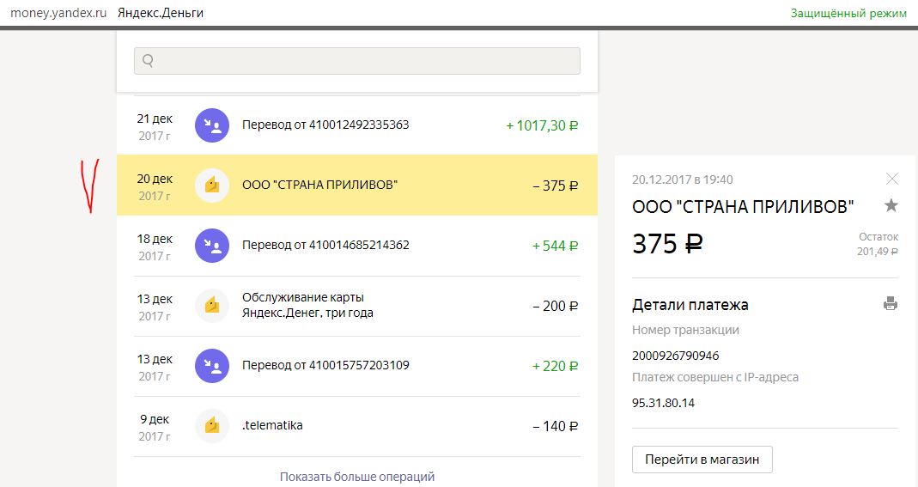This screenshot has height=487, width=918.
Task: Click the Яндекс.Деньги page title
Action: (x=161, y=13)
